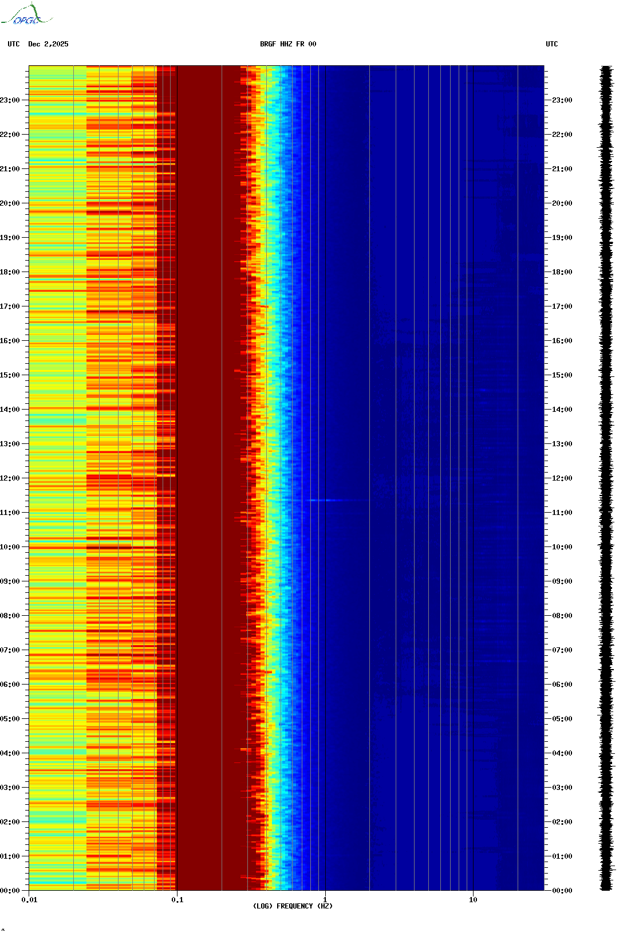Viewport: 631px width, 936px height.
Task: Click the UTC label at top left
Action: (14, 44)
